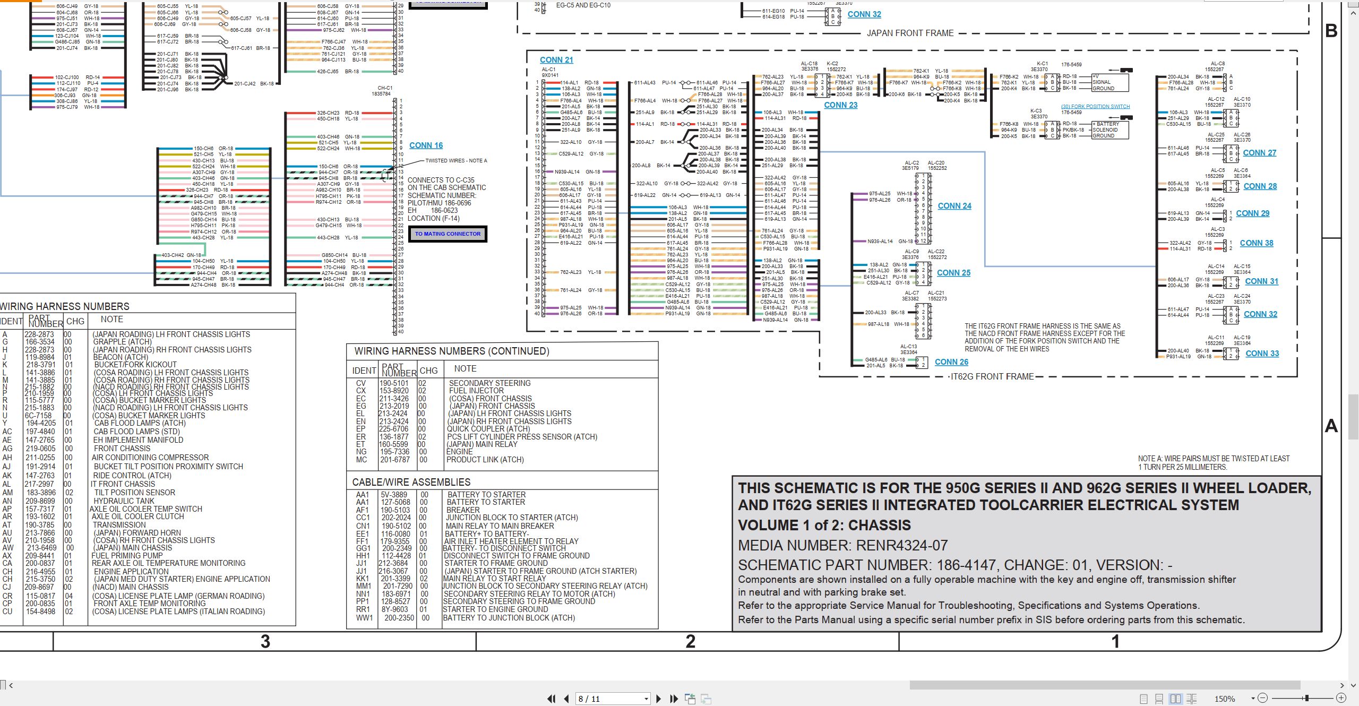Click the FUEL INJECTOR row note
The height and width of the screenshot is (706, 1359).
pyautogui.click(x=476, y=391)
